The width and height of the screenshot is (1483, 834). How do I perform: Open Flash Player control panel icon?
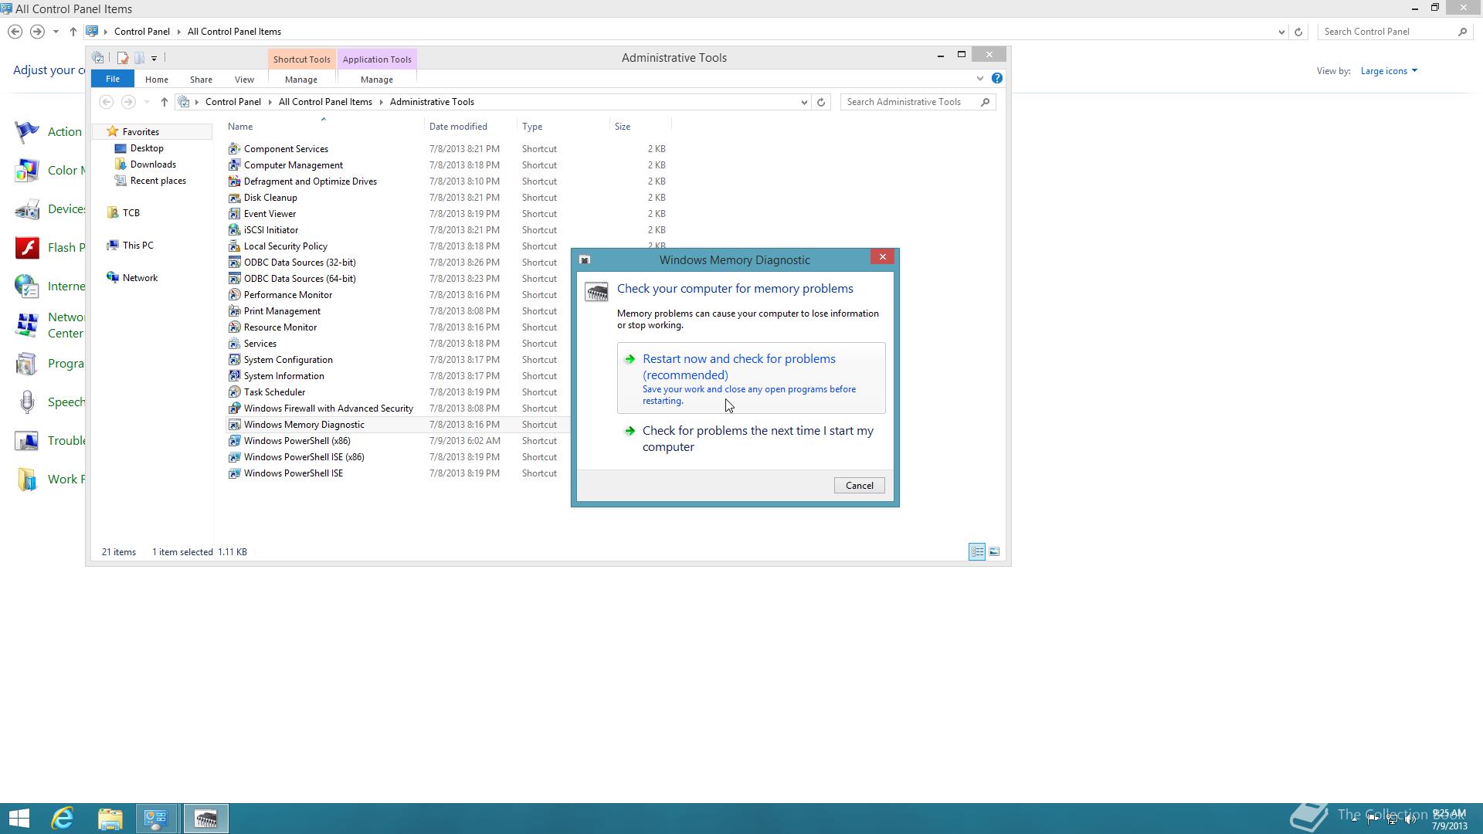[28, 248]
